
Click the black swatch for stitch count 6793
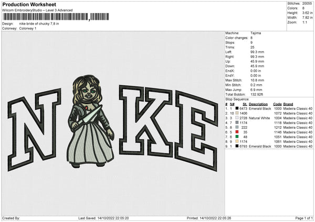pyautogui.click(x=237, y=146)
